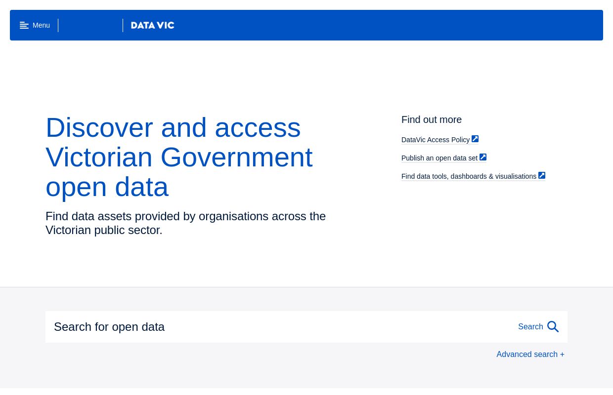The image size is (613, 395).
Task: Click the Find out more heading
Action: (x=432, y=119)
